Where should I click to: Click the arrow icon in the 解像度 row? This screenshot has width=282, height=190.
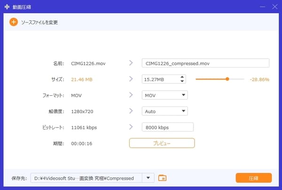pyautogui.click(x=131, y=111)
